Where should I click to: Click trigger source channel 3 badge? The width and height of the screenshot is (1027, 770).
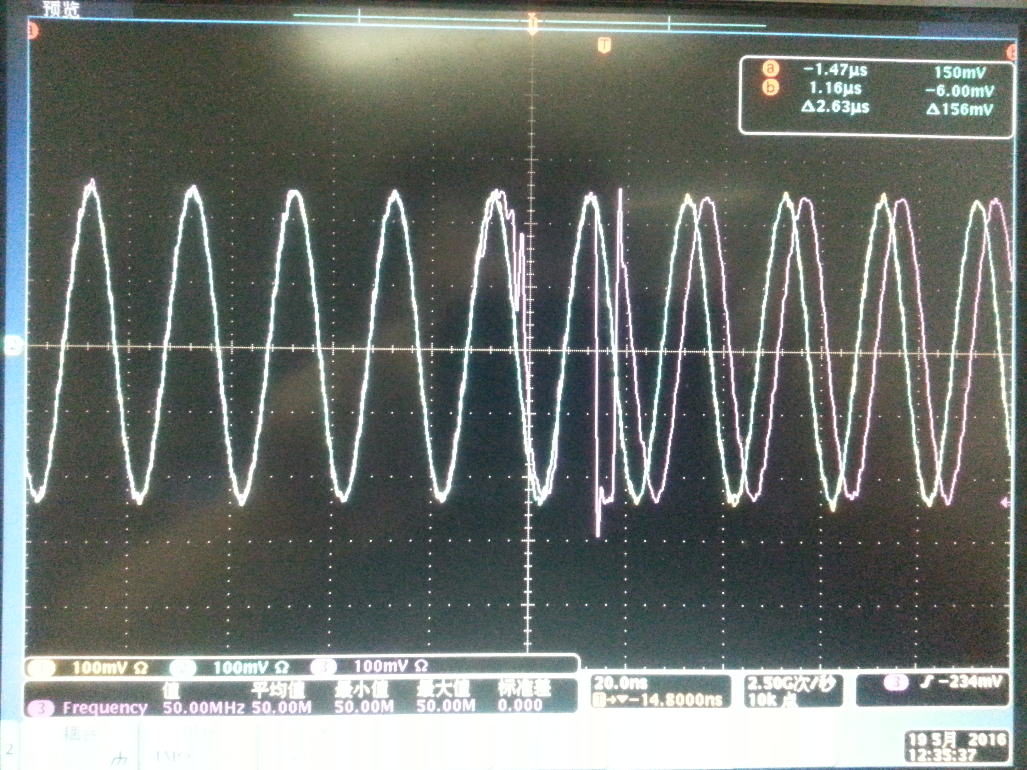(x=895, y=682)
